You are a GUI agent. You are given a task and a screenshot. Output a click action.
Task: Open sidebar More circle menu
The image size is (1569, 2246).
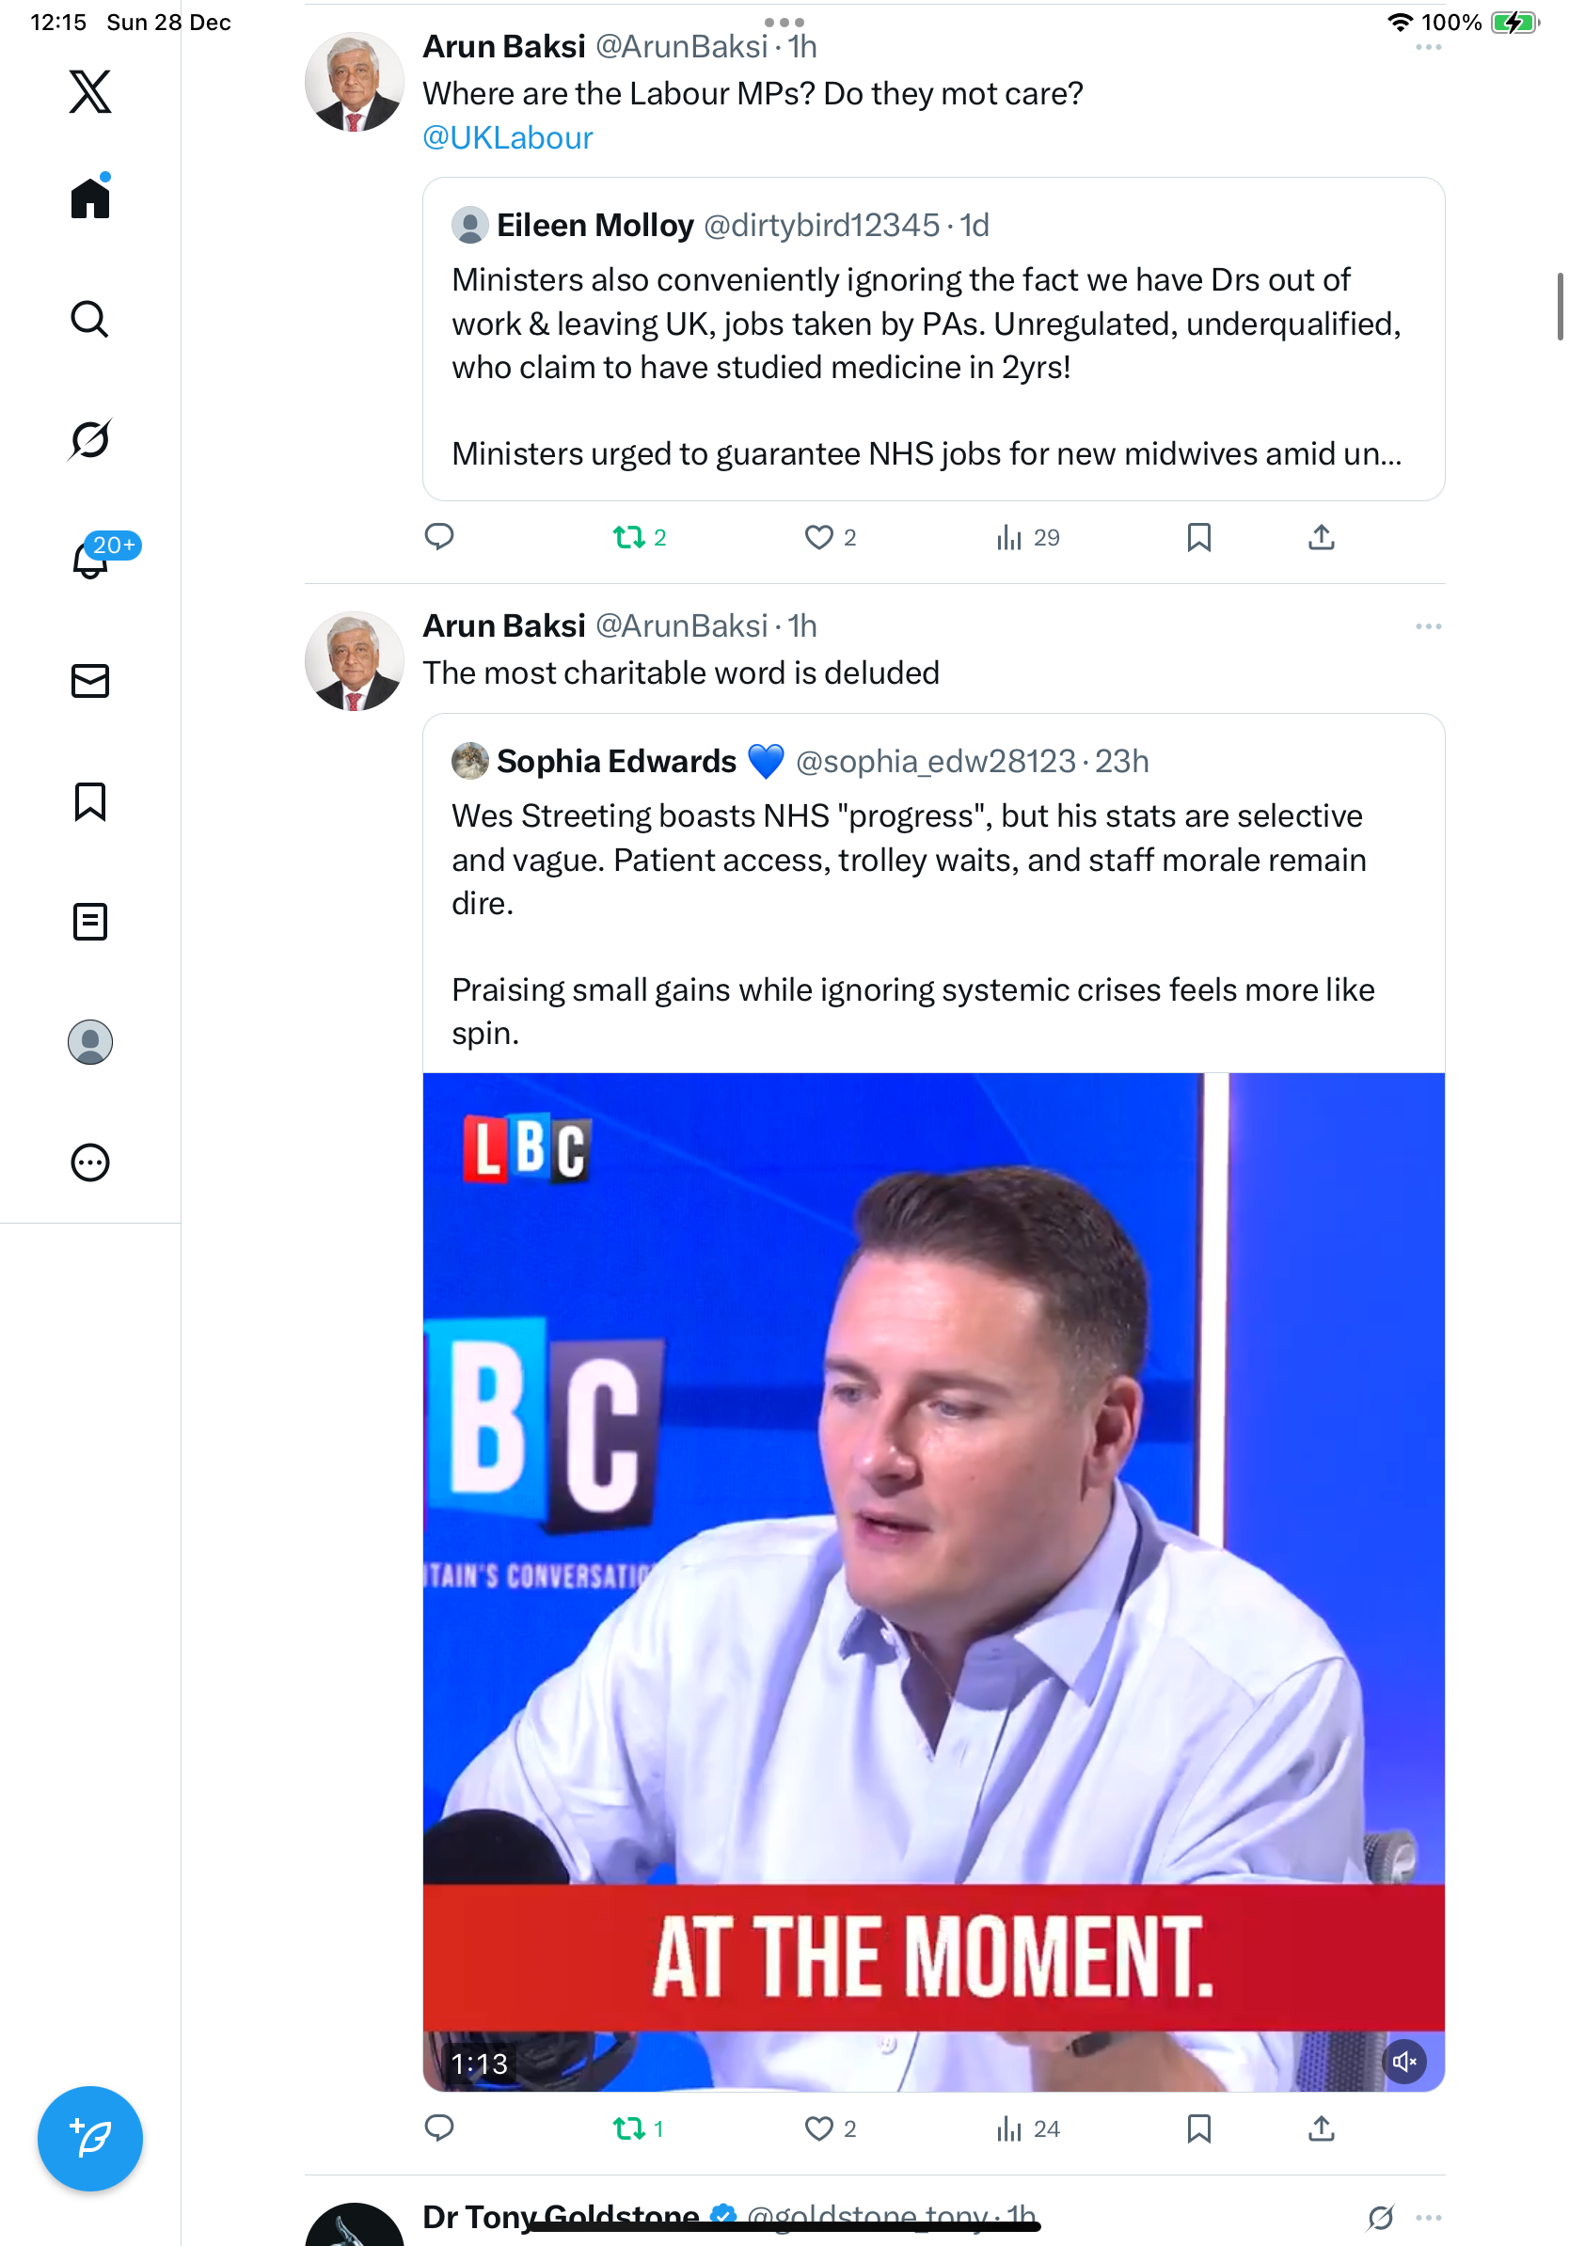coord(90,1163)
